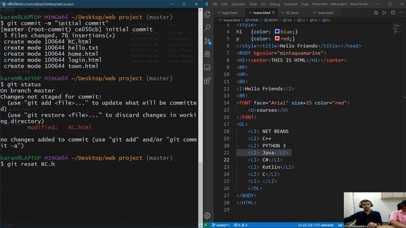Click the Kotlin list item text

point(271,167)
